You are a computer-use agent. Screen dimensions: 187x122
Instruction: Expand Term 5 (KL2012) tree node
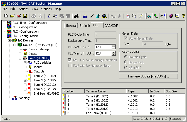point(25,89)
